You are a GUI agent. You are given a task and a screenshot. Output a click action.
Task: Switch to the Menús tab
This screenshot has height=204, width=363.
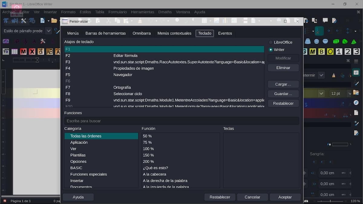tap(73, 33)
